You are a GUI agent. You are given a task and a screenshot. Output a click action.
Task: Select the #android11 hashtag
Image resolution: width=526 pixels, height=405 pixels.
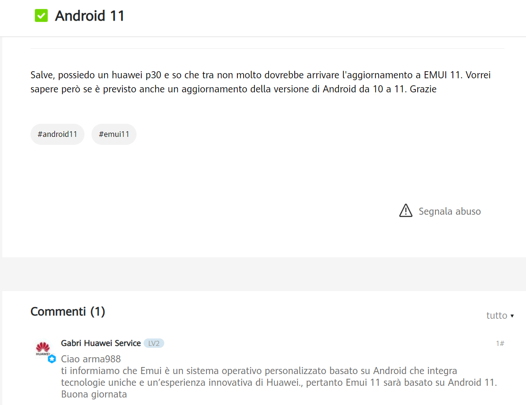coord(57,135)
